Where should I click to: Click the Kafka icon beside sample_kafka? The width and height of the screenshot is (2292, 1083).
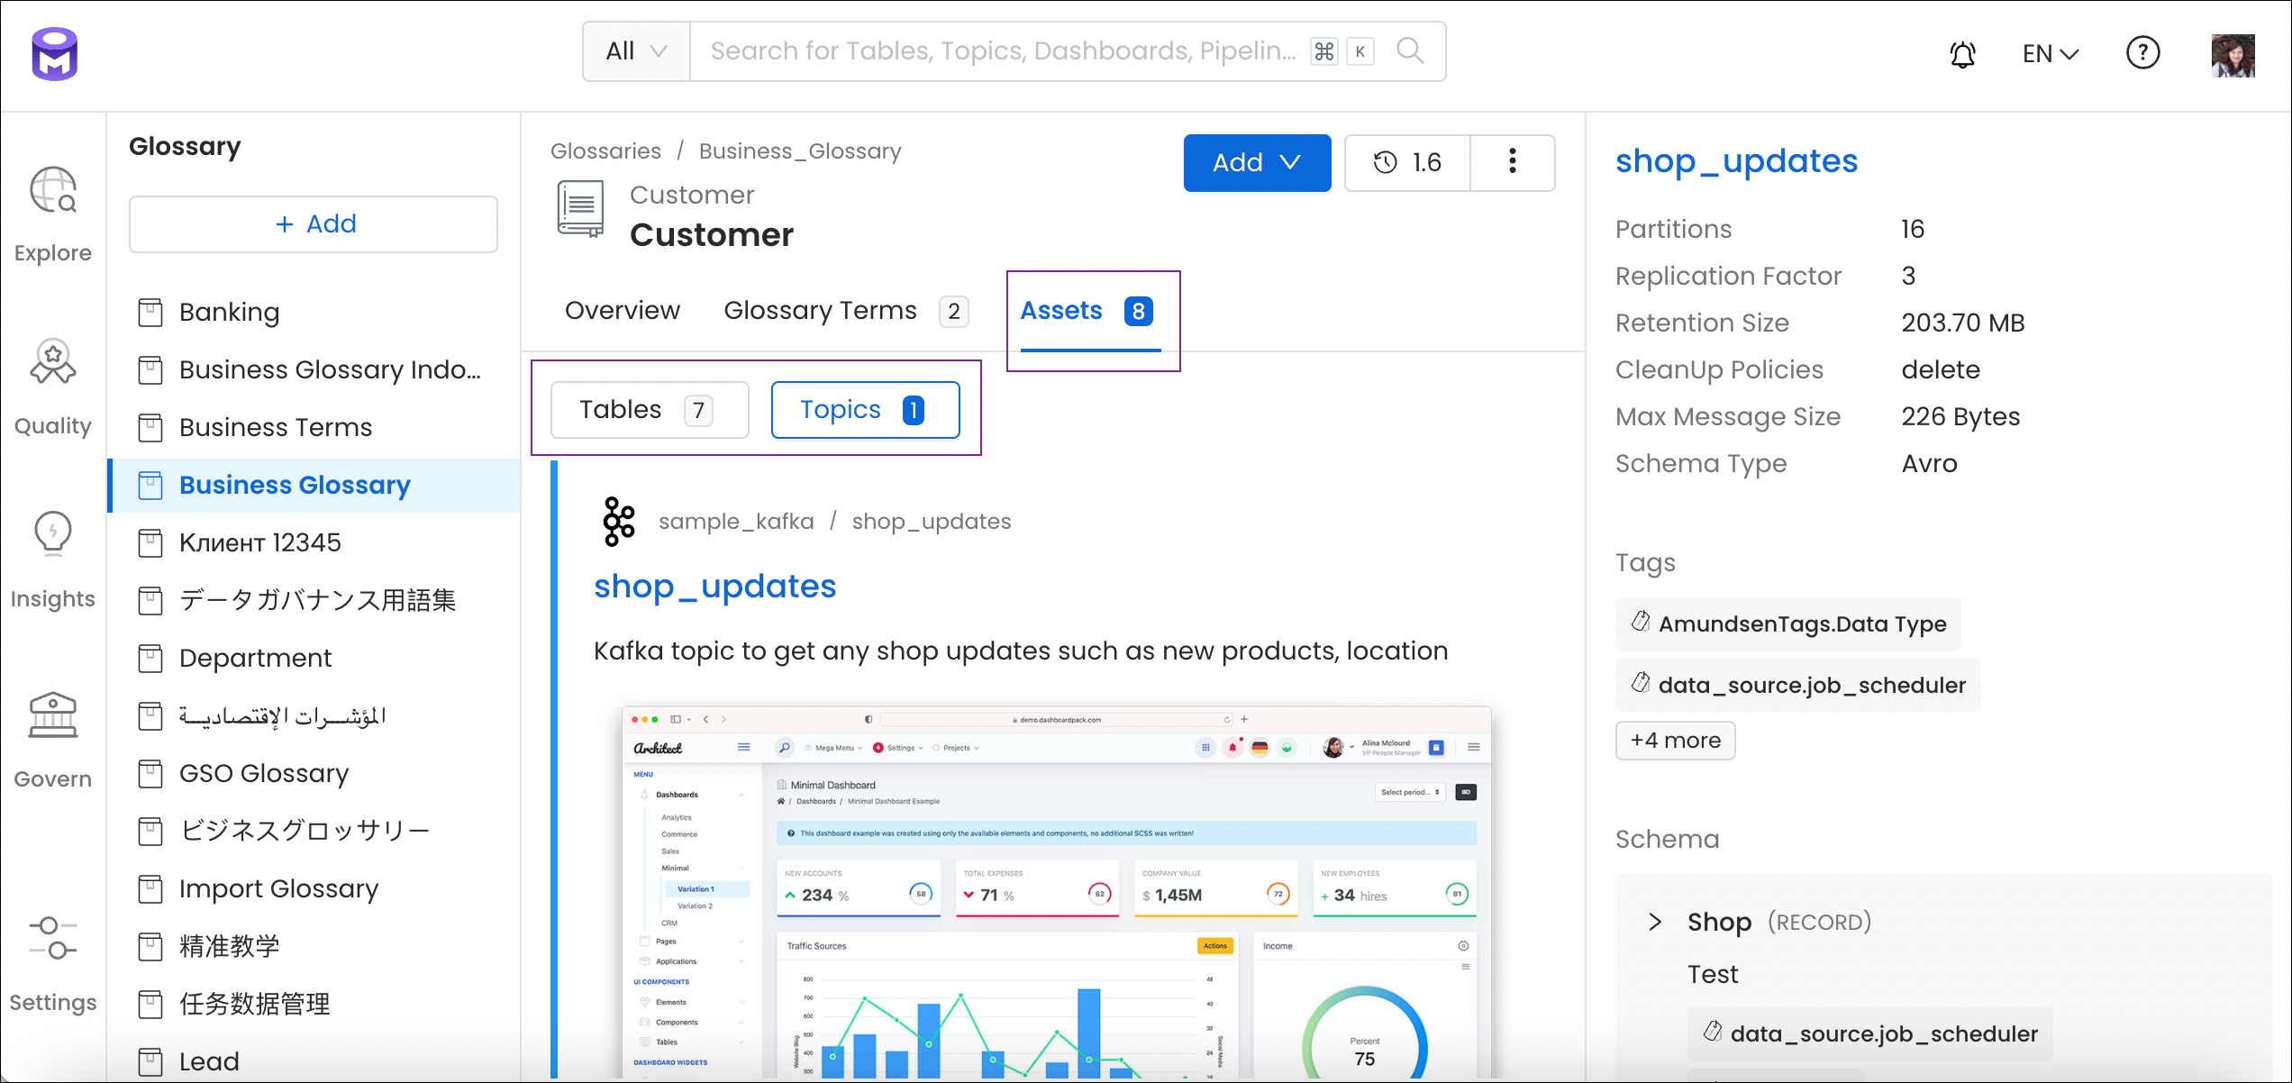619,521
